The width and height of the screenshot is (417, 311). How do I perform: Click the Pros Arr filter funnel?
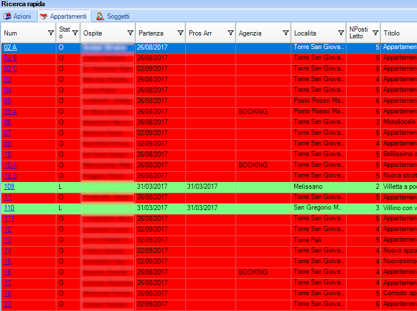230,33
